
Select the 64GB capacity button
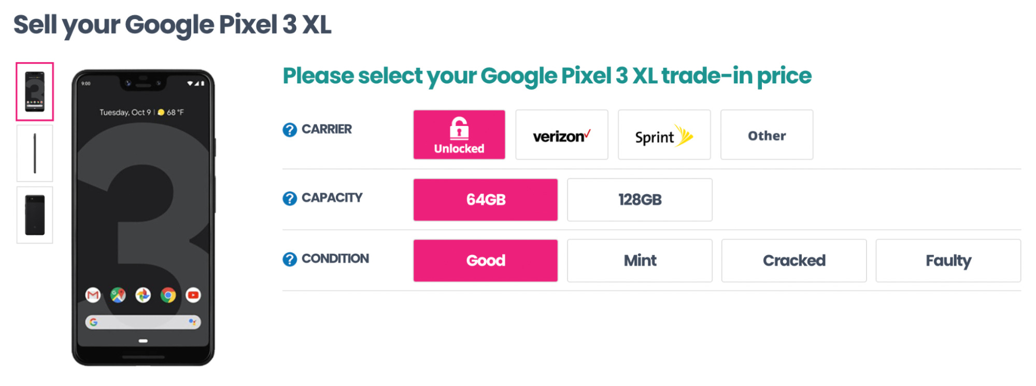485,199
